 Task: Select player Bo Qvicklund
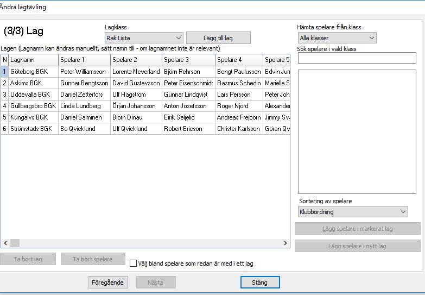point(84,129)
